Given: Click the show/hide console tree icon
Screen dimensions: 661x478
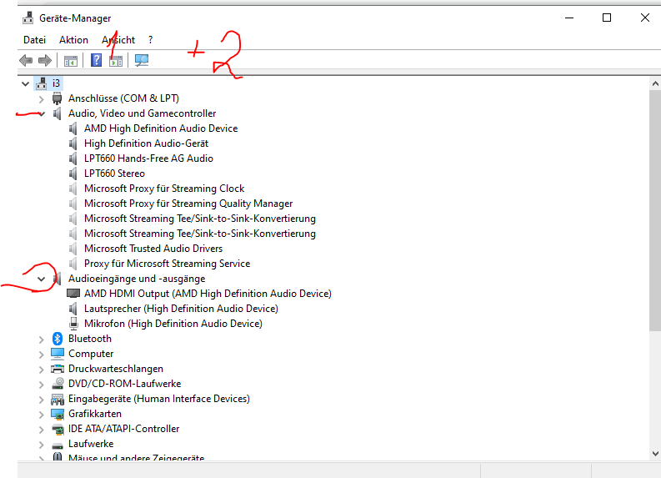Looking at the screenshot, I should pos(70,61).
